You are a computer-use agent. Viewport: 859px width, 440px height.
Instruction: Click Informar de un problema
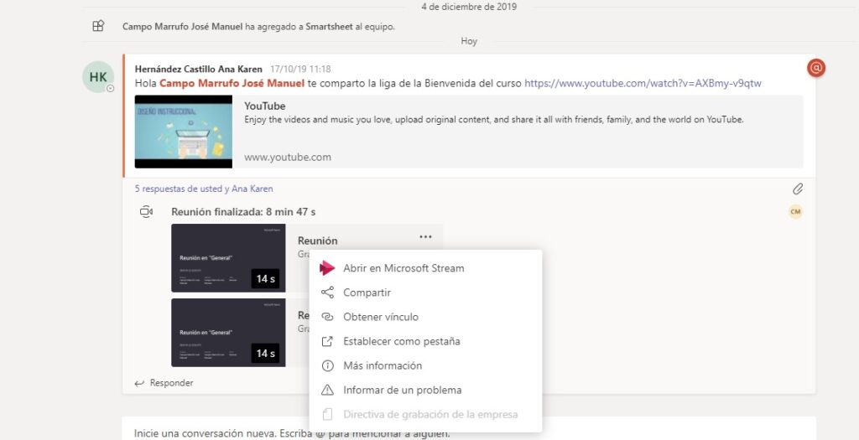tap(402, 390)
